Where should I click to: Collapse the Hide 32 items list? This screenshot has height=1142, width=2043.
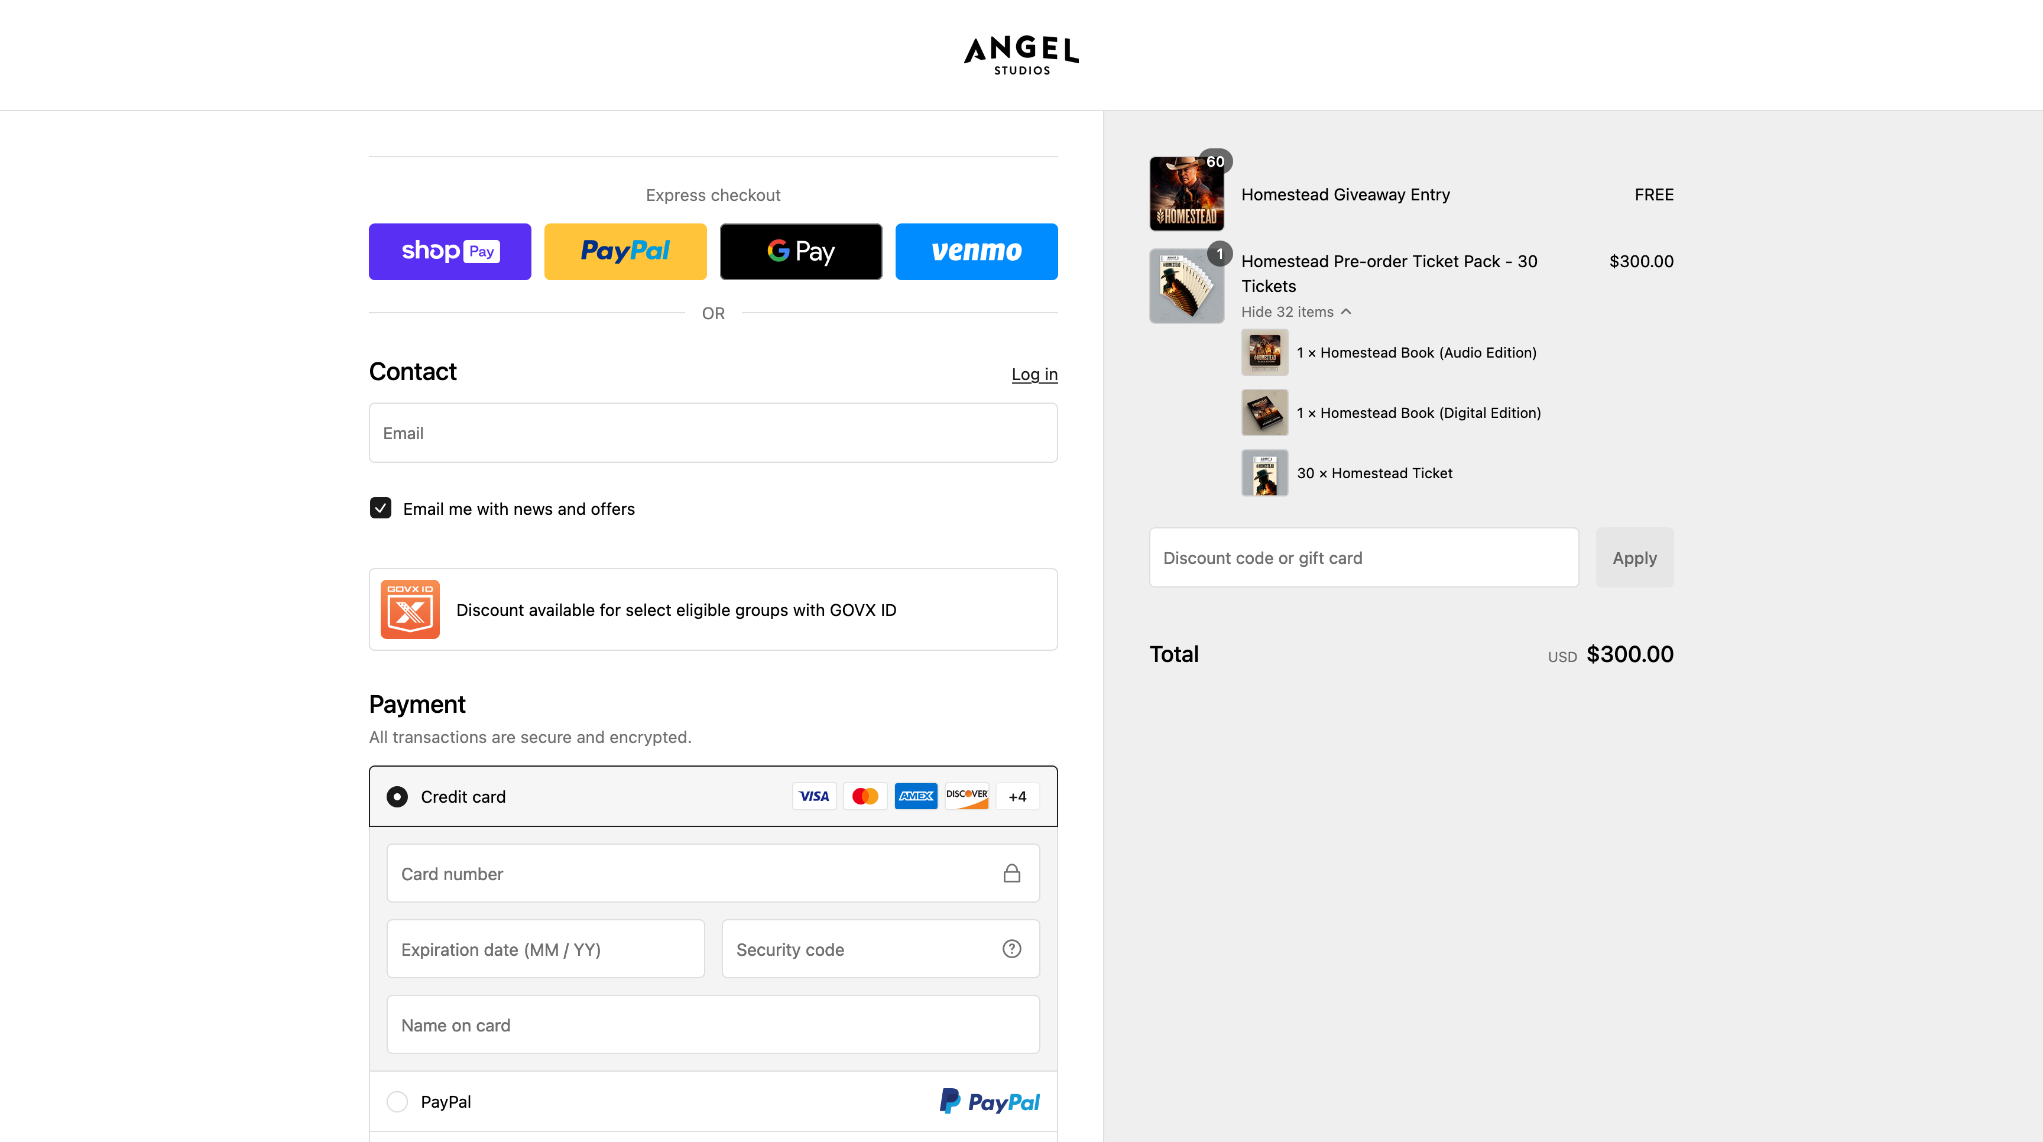(x=1296, y=312)
